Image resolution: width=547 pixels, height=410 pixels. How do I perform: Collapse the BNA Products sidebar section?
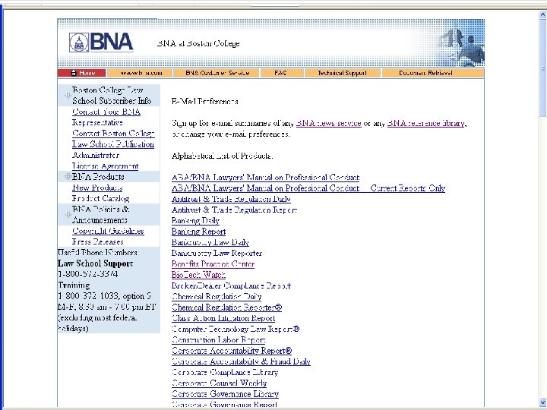[x=68, y=176]
